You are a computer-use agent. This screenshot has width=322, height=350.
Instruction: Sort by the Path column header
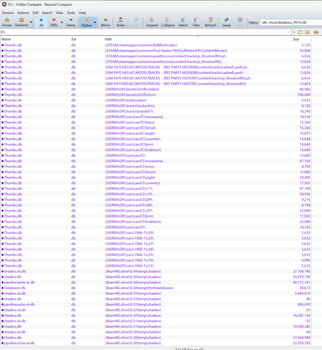pos(197,39)
